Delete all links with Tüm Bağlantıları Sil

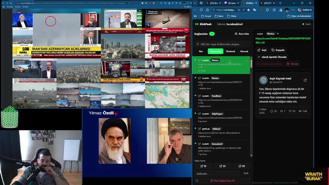tap(223, 181)
